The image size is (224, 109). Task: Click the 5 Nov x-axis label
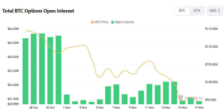(100, 107)
